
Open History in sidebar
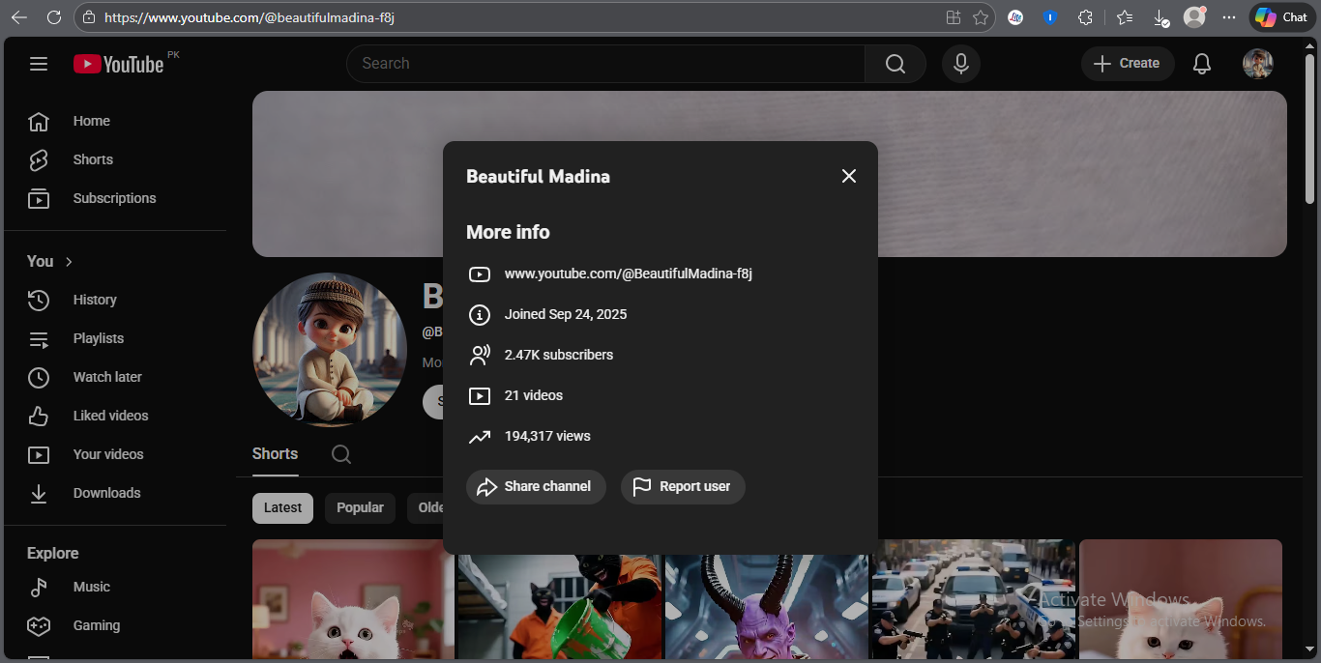click(95, 300)
